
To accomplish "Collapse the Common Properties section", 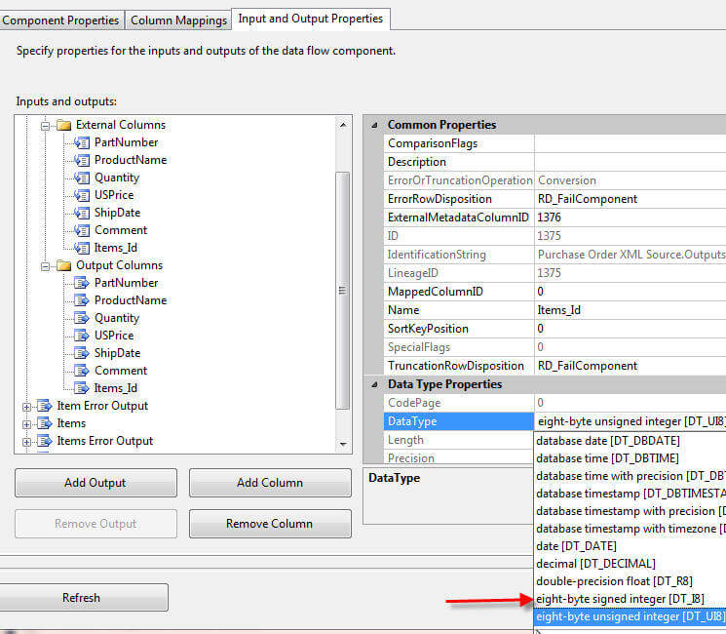I will click(375, 125).
